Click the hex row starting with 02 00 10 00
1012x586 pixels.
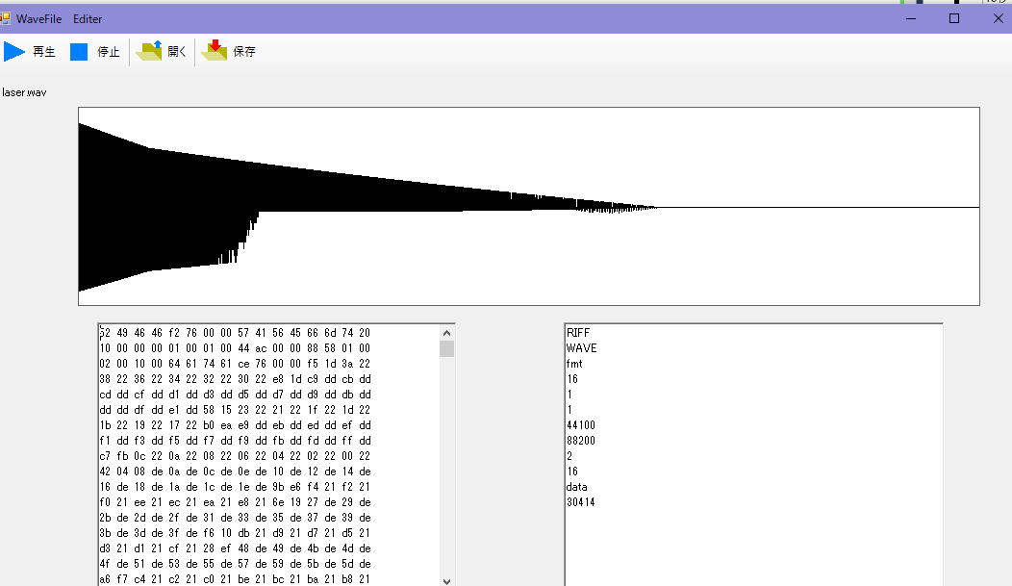235,364
